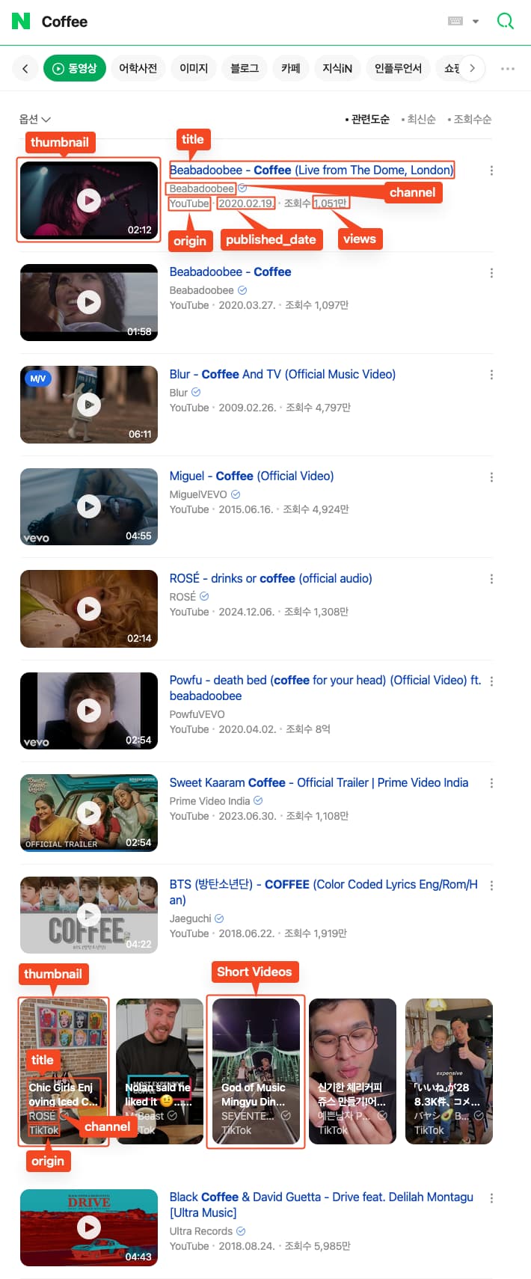The height and width of the screenshot is (1279, 531).
Task: Open God of Music Mingyu short video
Action: click(257, 1071)
